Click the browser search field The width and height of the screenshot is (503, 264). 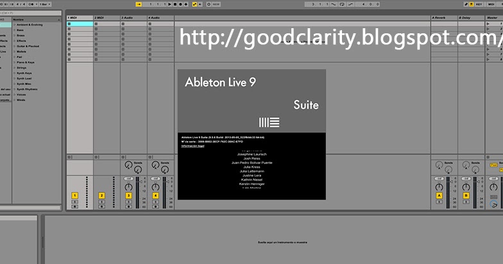31,13
